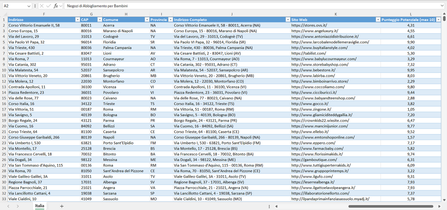Click the previous sheet navigation arrow
The image size is (447, 210).
(x=8, y=206)
